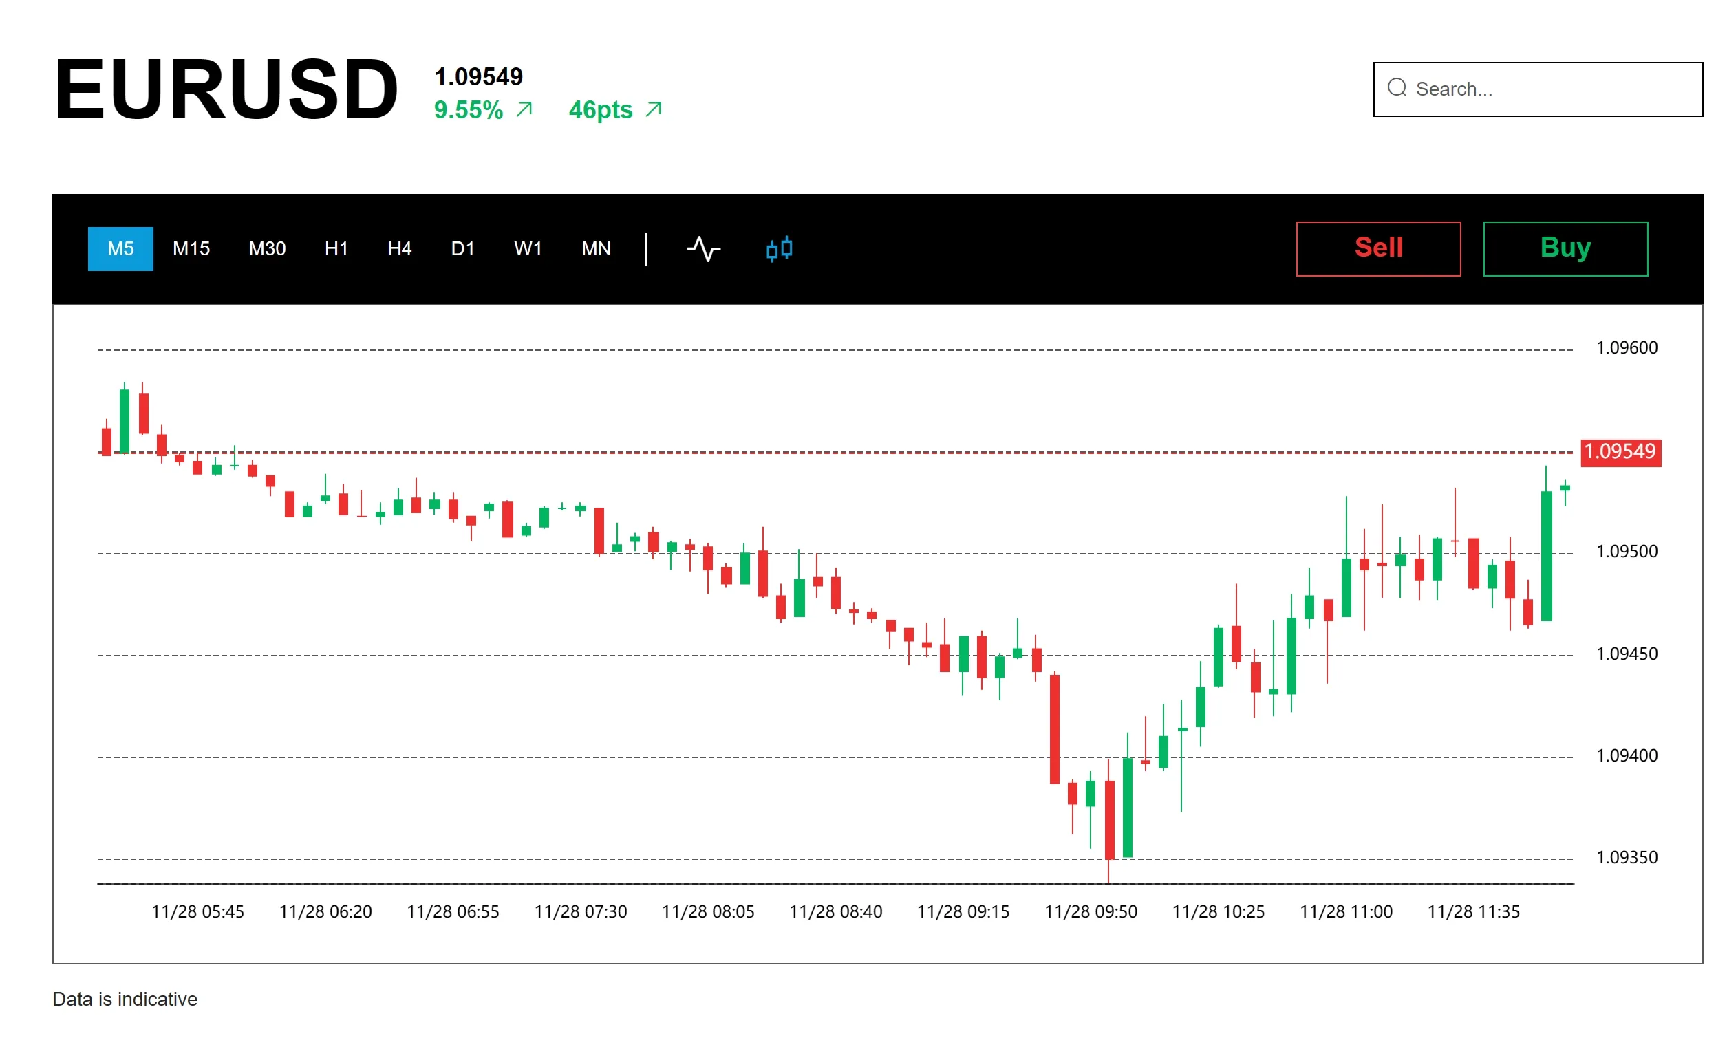Click the 11/28 08:05 time label
The image size is (1727, 1047).
click(708, 911)
